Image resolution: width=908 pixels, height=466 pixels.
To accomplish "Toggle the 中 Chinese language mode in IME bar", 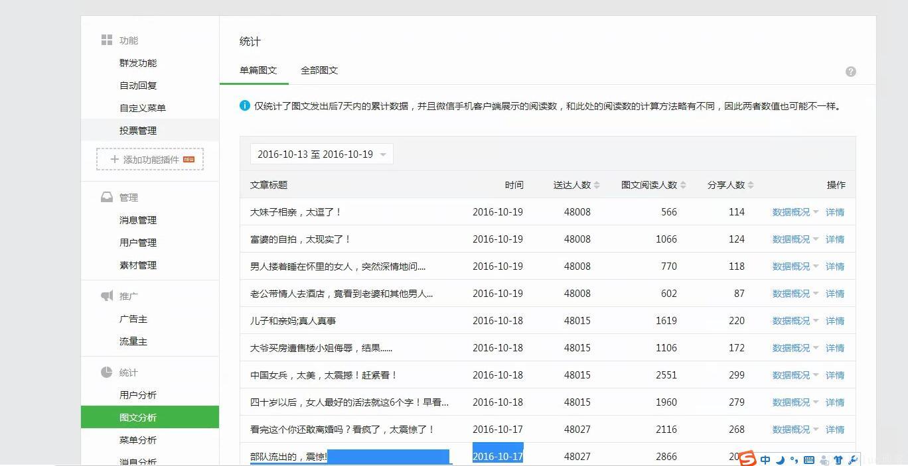I will [765, 459].
